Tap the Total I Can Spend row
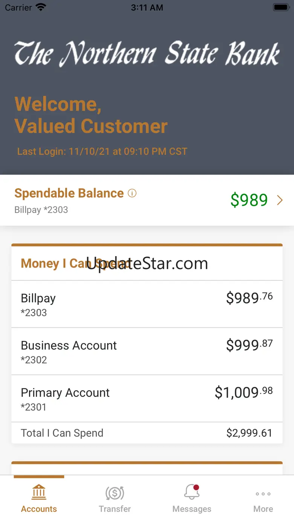 (x=147, y=433)
